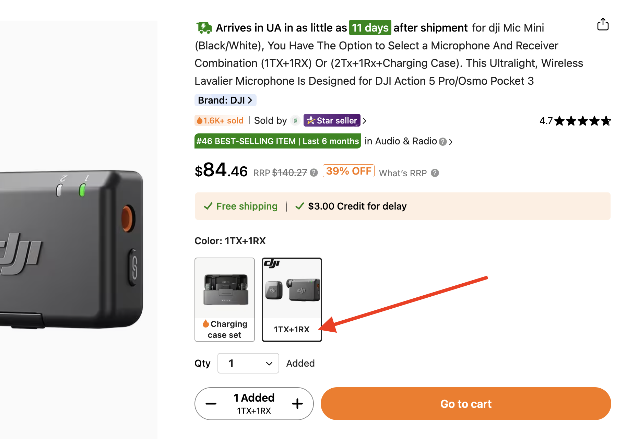Screen dimensions: 638x439
Task: Click the seller shop avatar icon
Action: (x=295, y=121)
